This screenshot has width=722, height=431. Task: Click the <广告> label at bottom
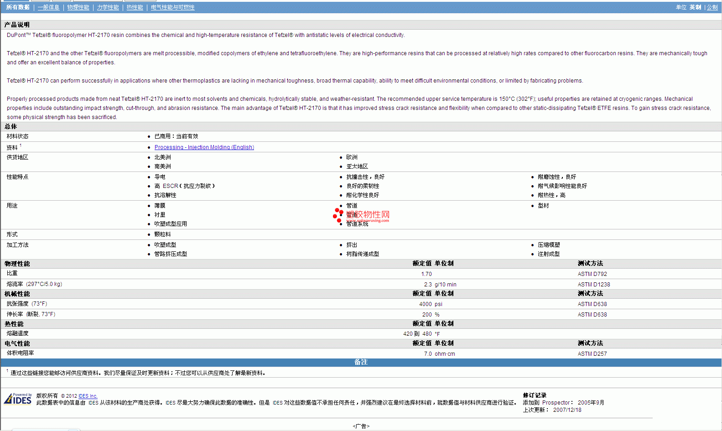click(361, 426)
